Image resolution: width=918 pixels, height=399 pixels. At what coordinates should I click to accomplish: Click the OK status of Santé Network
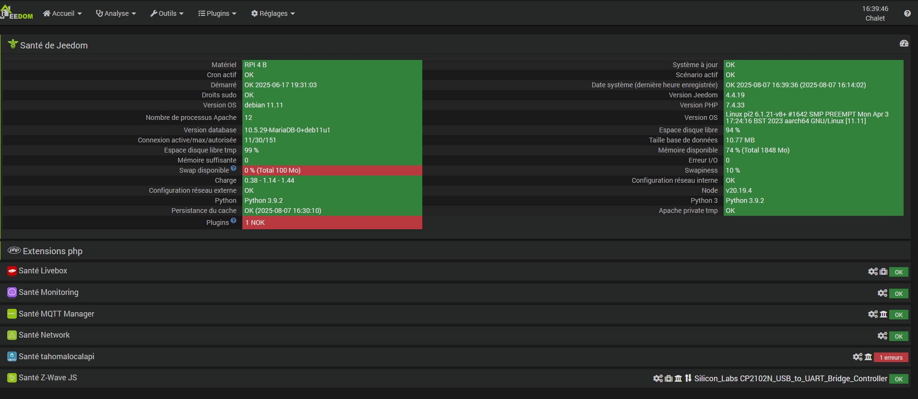(898, 336)
